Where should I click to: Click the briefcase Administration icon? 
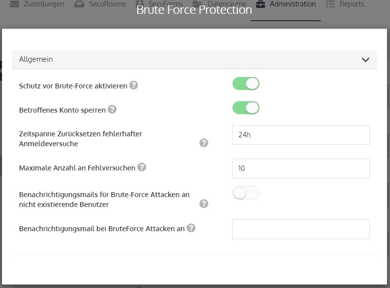click(260, 4)
